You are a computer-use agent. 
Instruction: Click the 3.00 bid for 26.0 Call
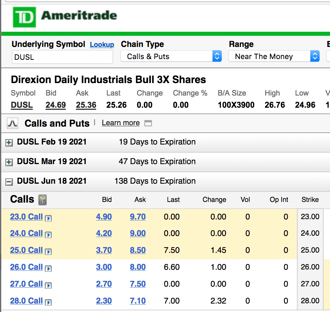point(104,267)
